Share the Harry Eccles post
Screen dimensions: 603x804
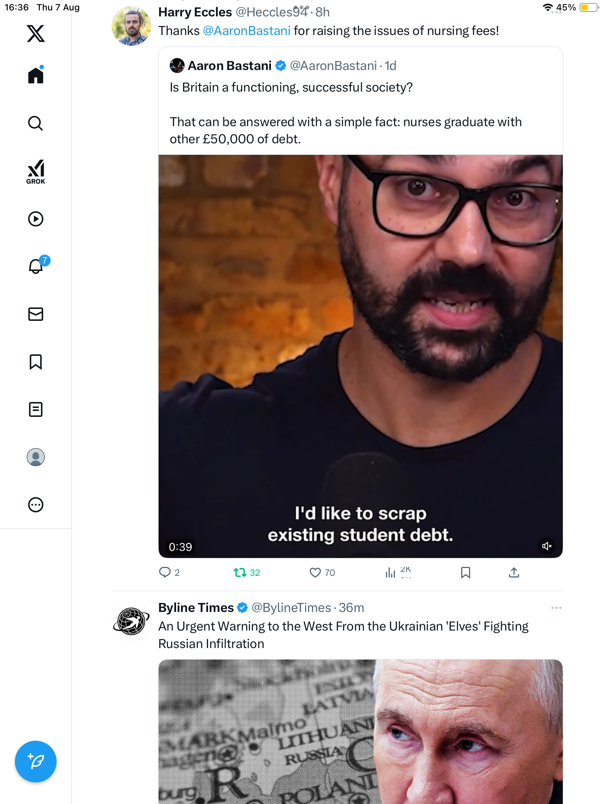coord(514,572)
